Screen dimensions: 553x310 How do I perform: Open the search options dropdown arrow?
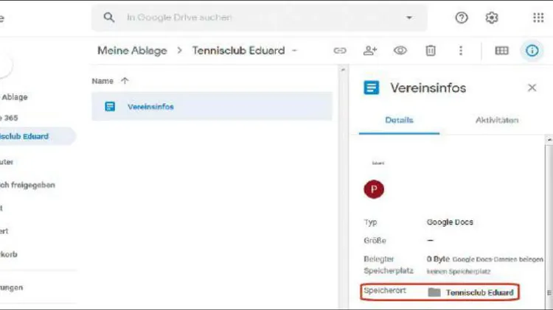pyautogui.click(x=408, y=17)
